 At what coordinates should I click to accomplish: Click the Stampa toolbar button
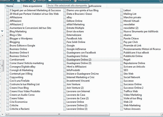tap(39, 1)
